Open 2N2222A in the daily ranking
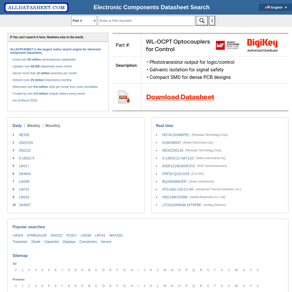Viewport: 292px width, 292px height. [x=26, y=143]
